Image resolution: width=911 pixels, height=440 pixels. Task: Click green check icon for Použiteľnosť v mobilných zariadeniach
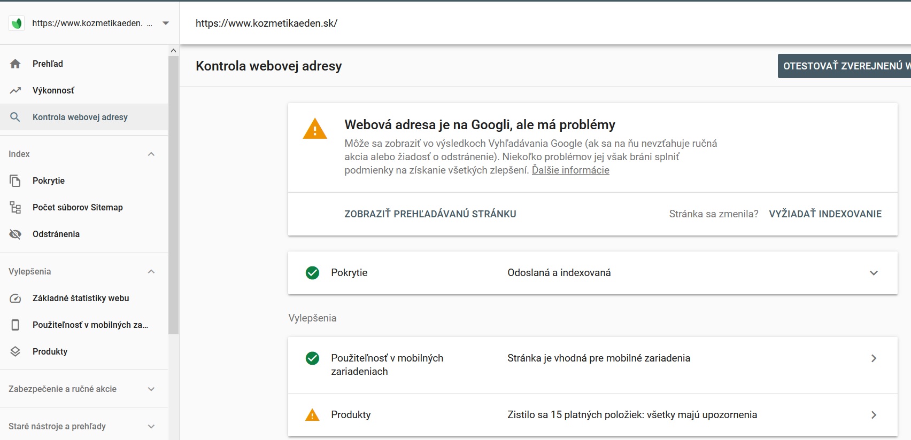click(x=312, y=358)
